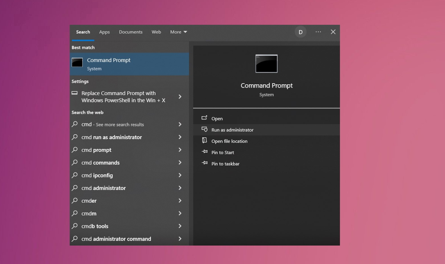Expand arrow beside cmd run as administrator

click(180, 137)
